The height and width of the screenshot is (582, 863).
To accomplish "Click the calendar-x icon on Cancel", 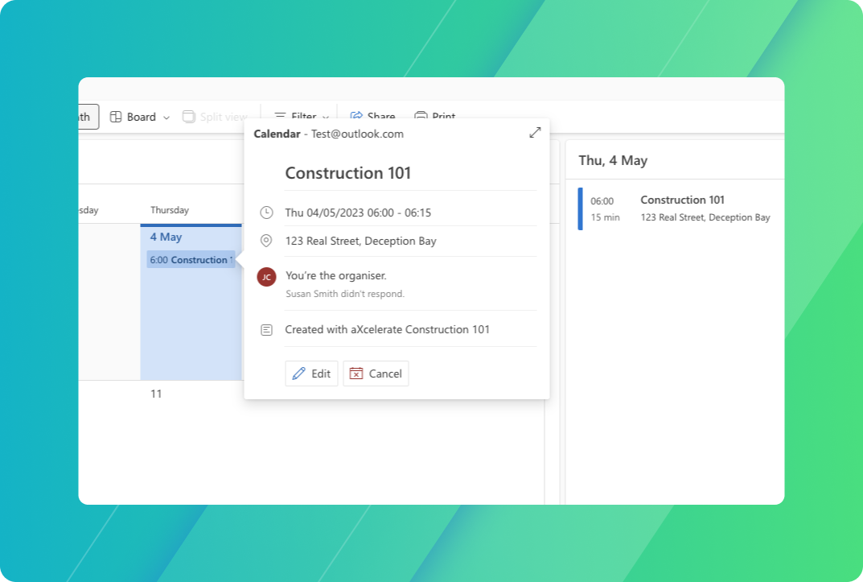I will tap(356, 374).
